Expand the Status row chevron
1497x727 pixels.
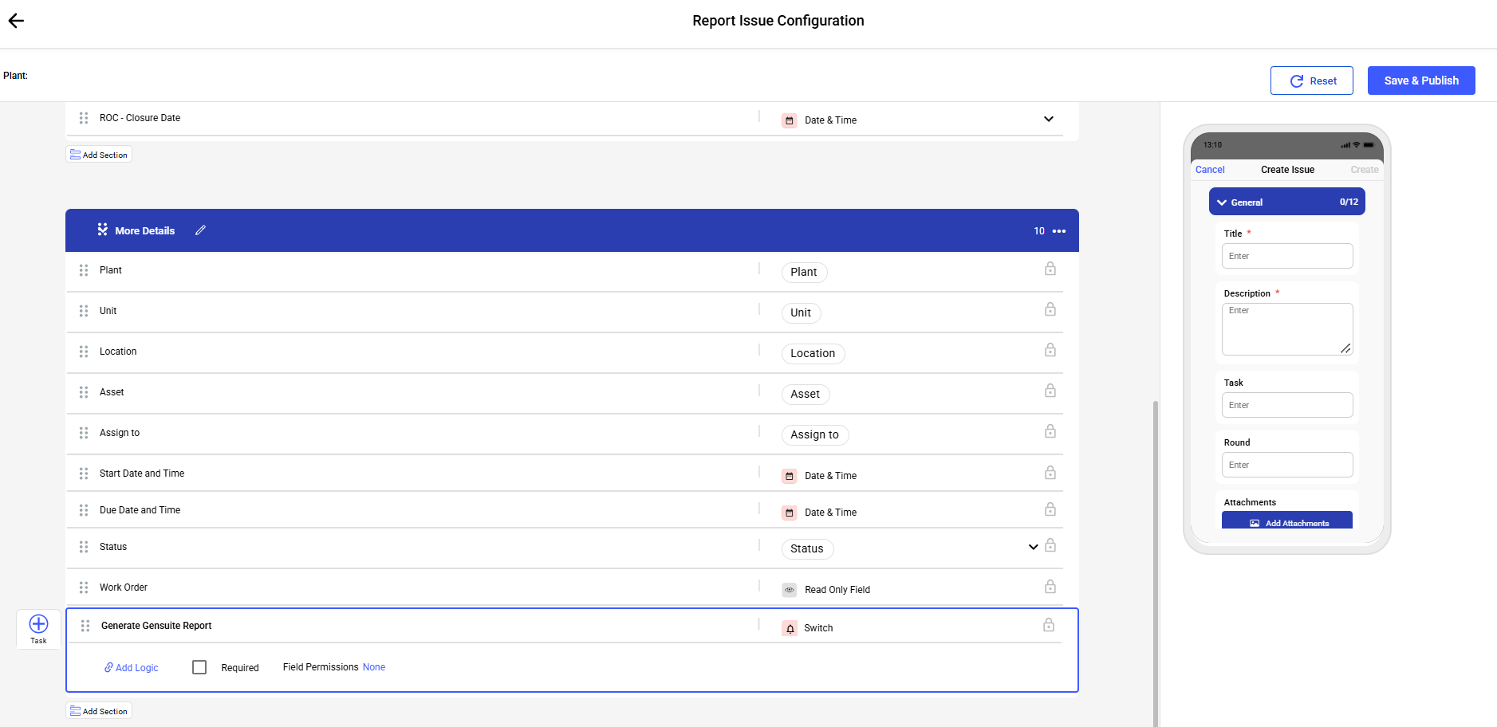[1034, 547]
